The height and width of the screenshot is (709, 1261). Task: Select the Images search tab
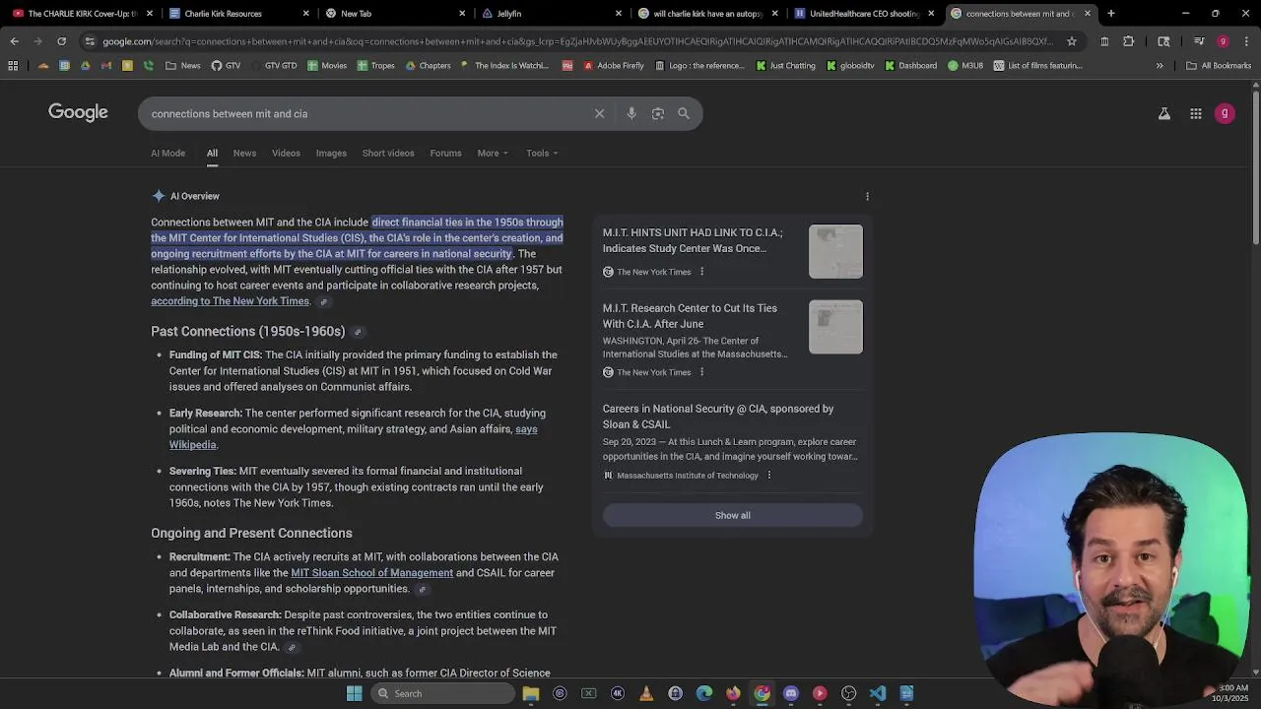pyautogui.click(x=331, y=153)
